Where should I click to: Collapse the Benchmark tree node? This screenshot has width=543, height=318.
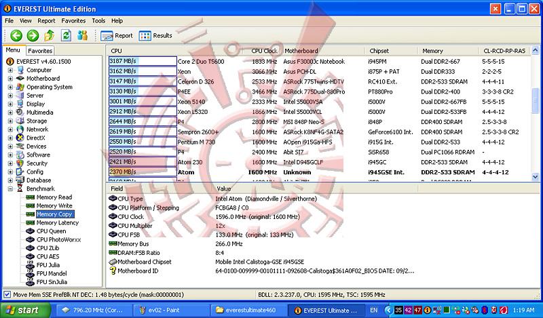(x=10, y=188)
